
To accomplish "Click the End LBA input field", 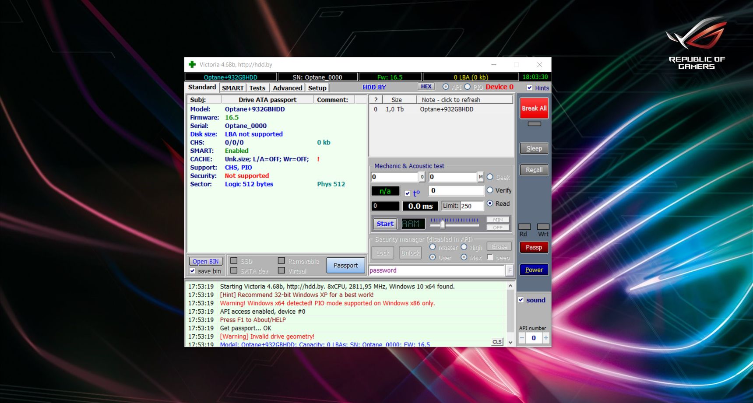I will point(453,177).
